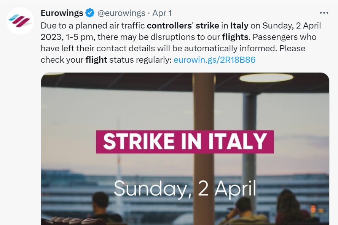Click the bold word "Italy" in tweet

tap(239, 26)
